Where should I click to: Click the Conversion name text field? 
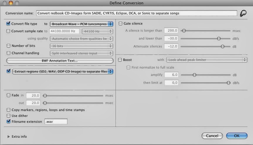[x=136, y=13]
